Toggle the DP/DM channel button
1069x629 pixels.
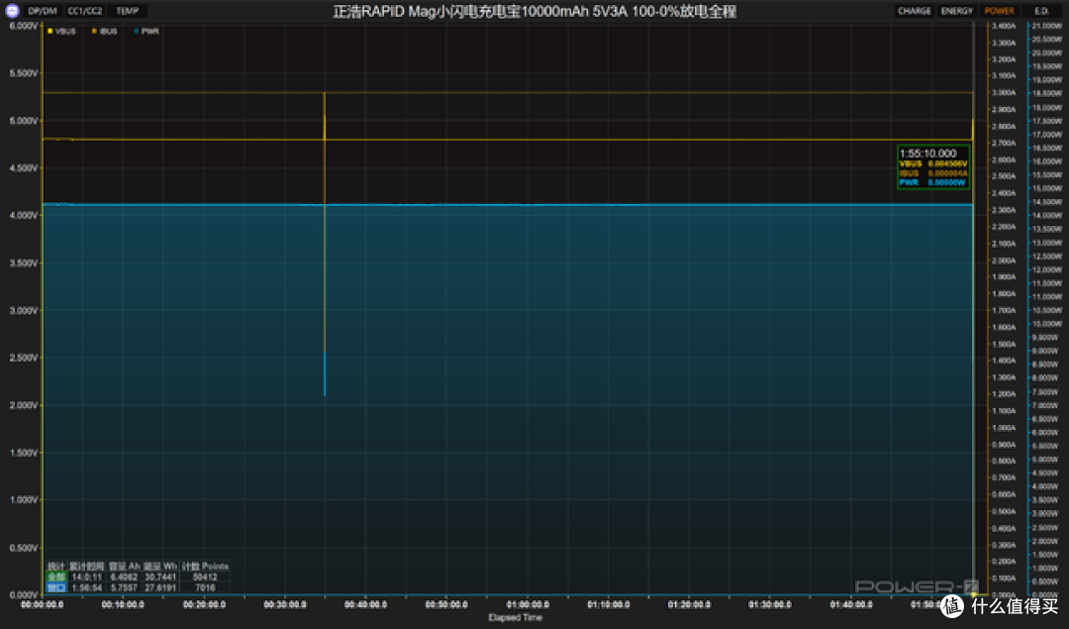(43, 11)
